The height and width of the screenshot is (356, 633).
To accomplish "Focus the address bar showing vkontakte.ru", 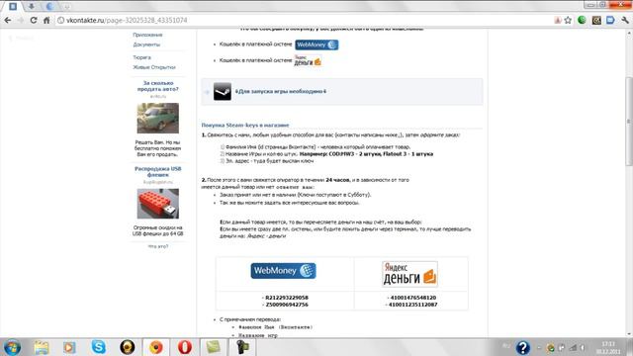I will [303, 20].
